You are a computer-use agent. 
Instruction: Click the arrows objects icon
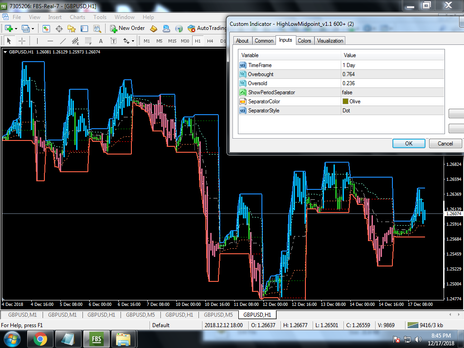(x=126, y=41)
